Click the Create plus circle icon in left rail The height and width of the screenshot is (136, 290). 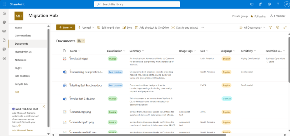(4, 58)
